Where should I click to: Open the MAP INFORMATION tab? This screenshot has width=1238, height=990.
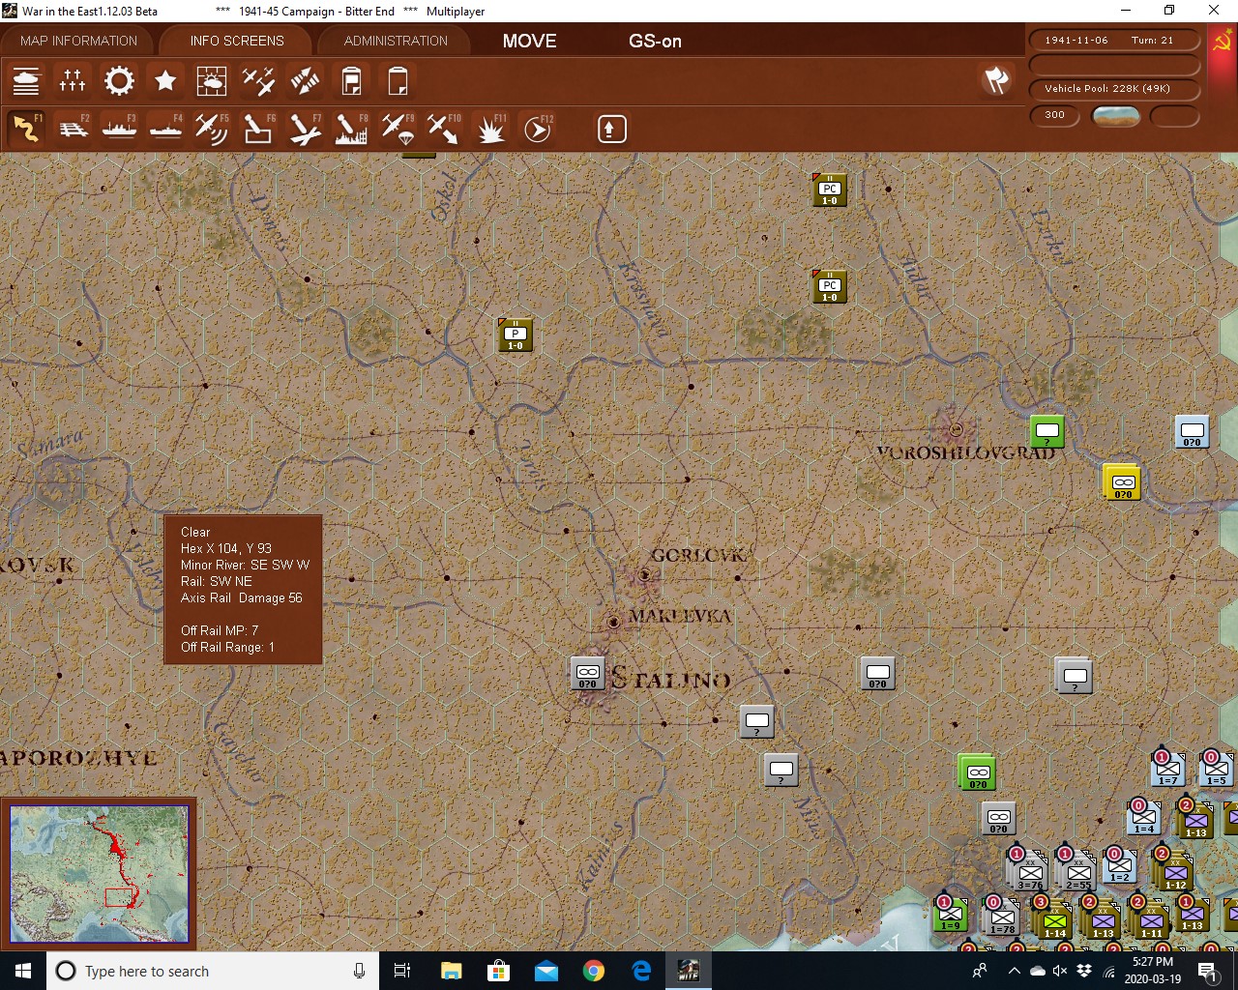tap(78, 41)
